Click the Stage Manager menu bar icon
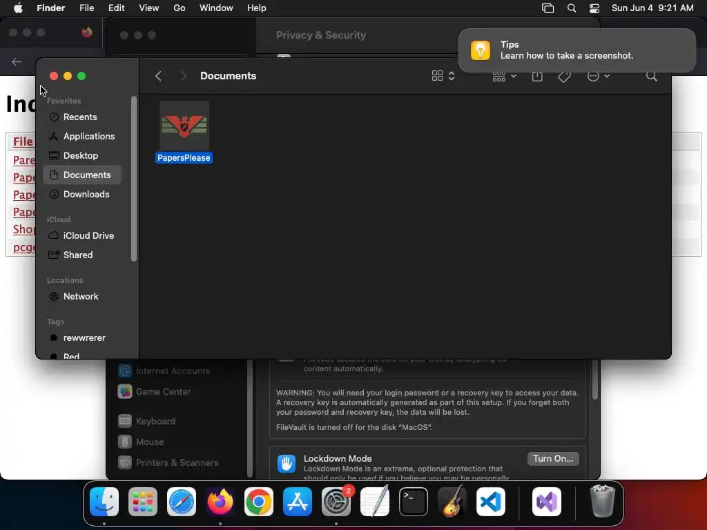Screen dimensions: 707x530 pyautogui.click(x=548, y=8)
